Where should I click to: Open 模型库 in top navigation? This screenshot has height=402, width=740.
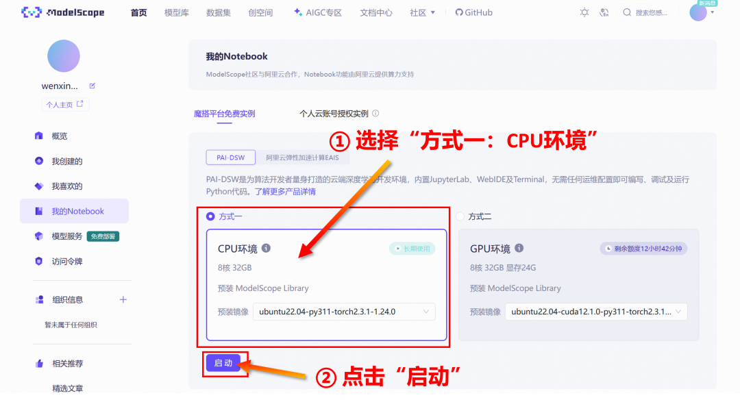point(177,13)
